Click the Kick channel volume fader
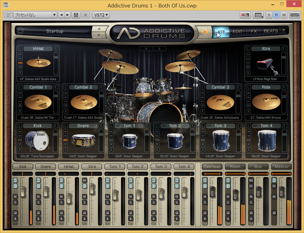 (x=23, y=192)
